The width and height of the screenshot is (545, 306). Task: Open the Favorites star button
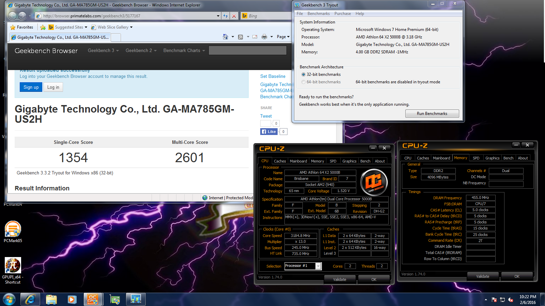coord(22,27)
